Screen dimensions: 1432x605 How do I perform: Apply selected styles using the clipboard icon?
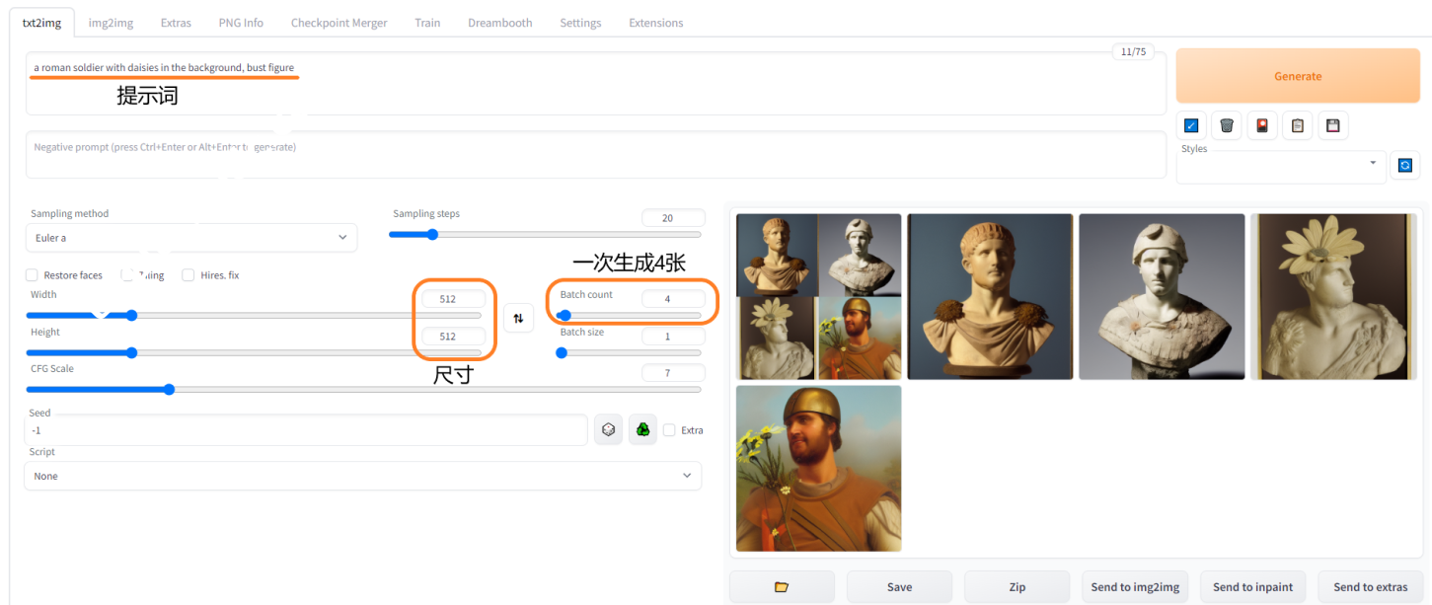(x=1297, y=125)
